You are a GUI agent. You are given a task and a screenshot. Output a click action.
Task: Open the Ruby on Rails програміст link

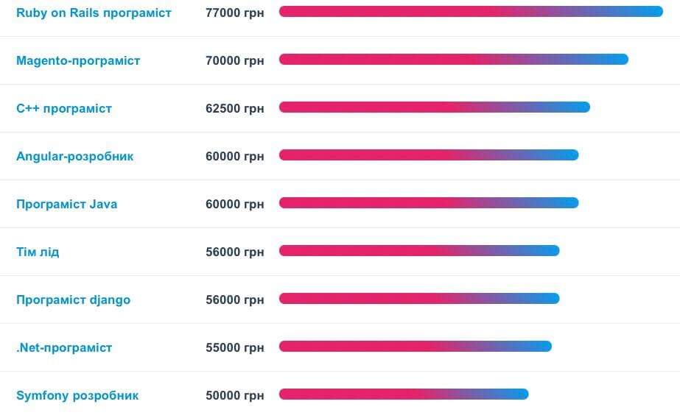pos(94,13)
